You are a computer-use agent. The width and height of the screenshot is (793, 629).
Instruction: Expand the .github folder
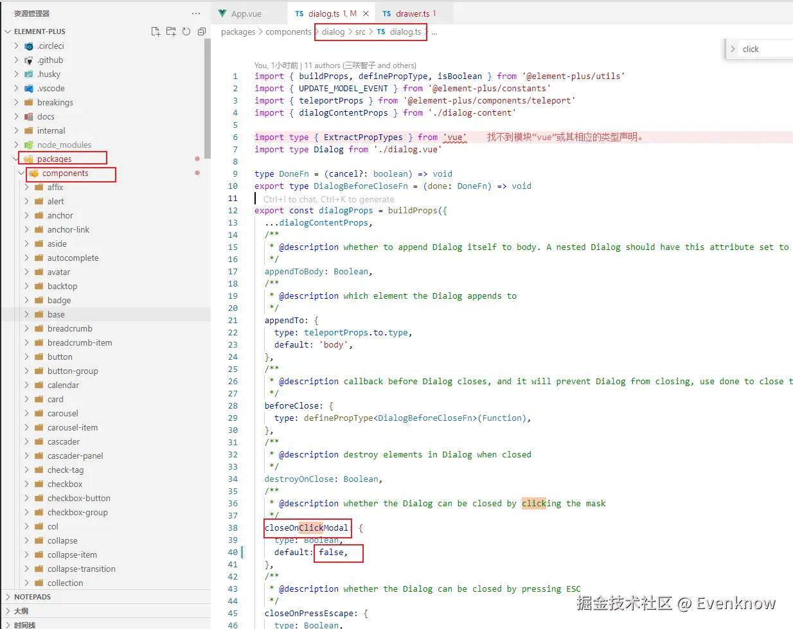(16, 60)
